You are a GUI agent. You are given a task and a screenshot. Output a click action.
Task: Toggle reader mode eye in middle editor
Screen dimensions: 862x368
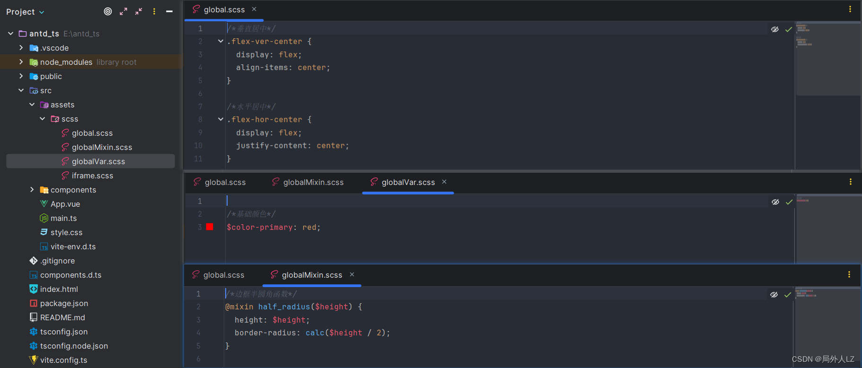[x=775, y=202]
